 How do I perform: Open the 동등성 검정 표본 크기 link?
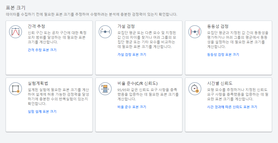coord(223,55)
